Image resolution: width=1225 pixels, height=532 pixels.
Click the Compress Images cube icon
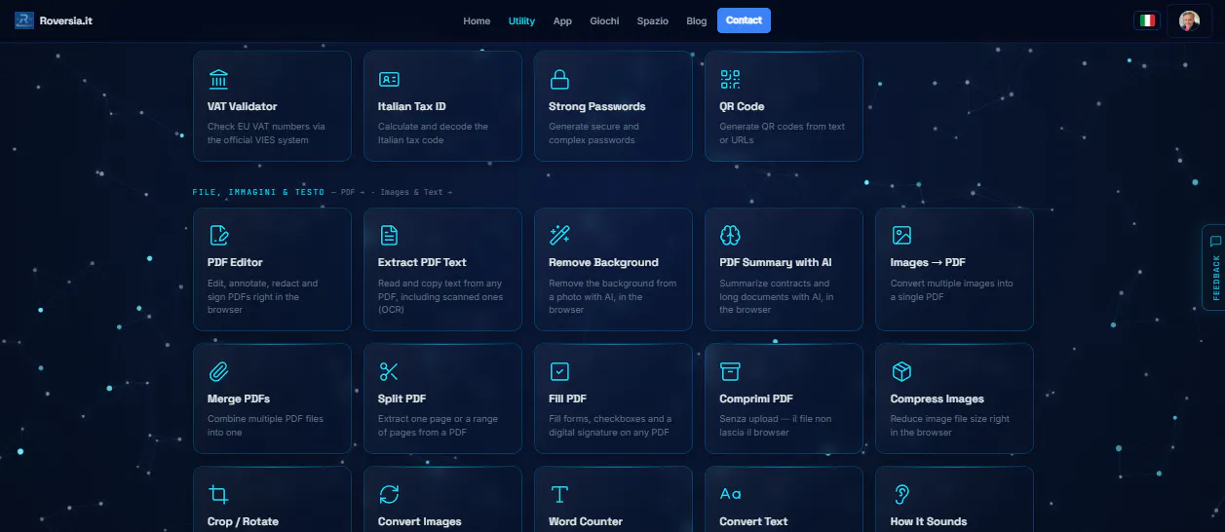tap(901, 371)
